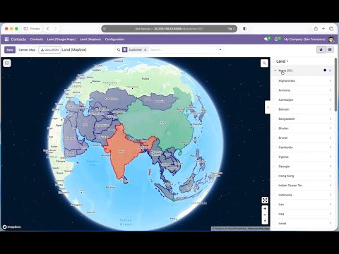Check the Azerbaijan row checkbox
This screenshot has width=339, height=254.
[273, 99]
